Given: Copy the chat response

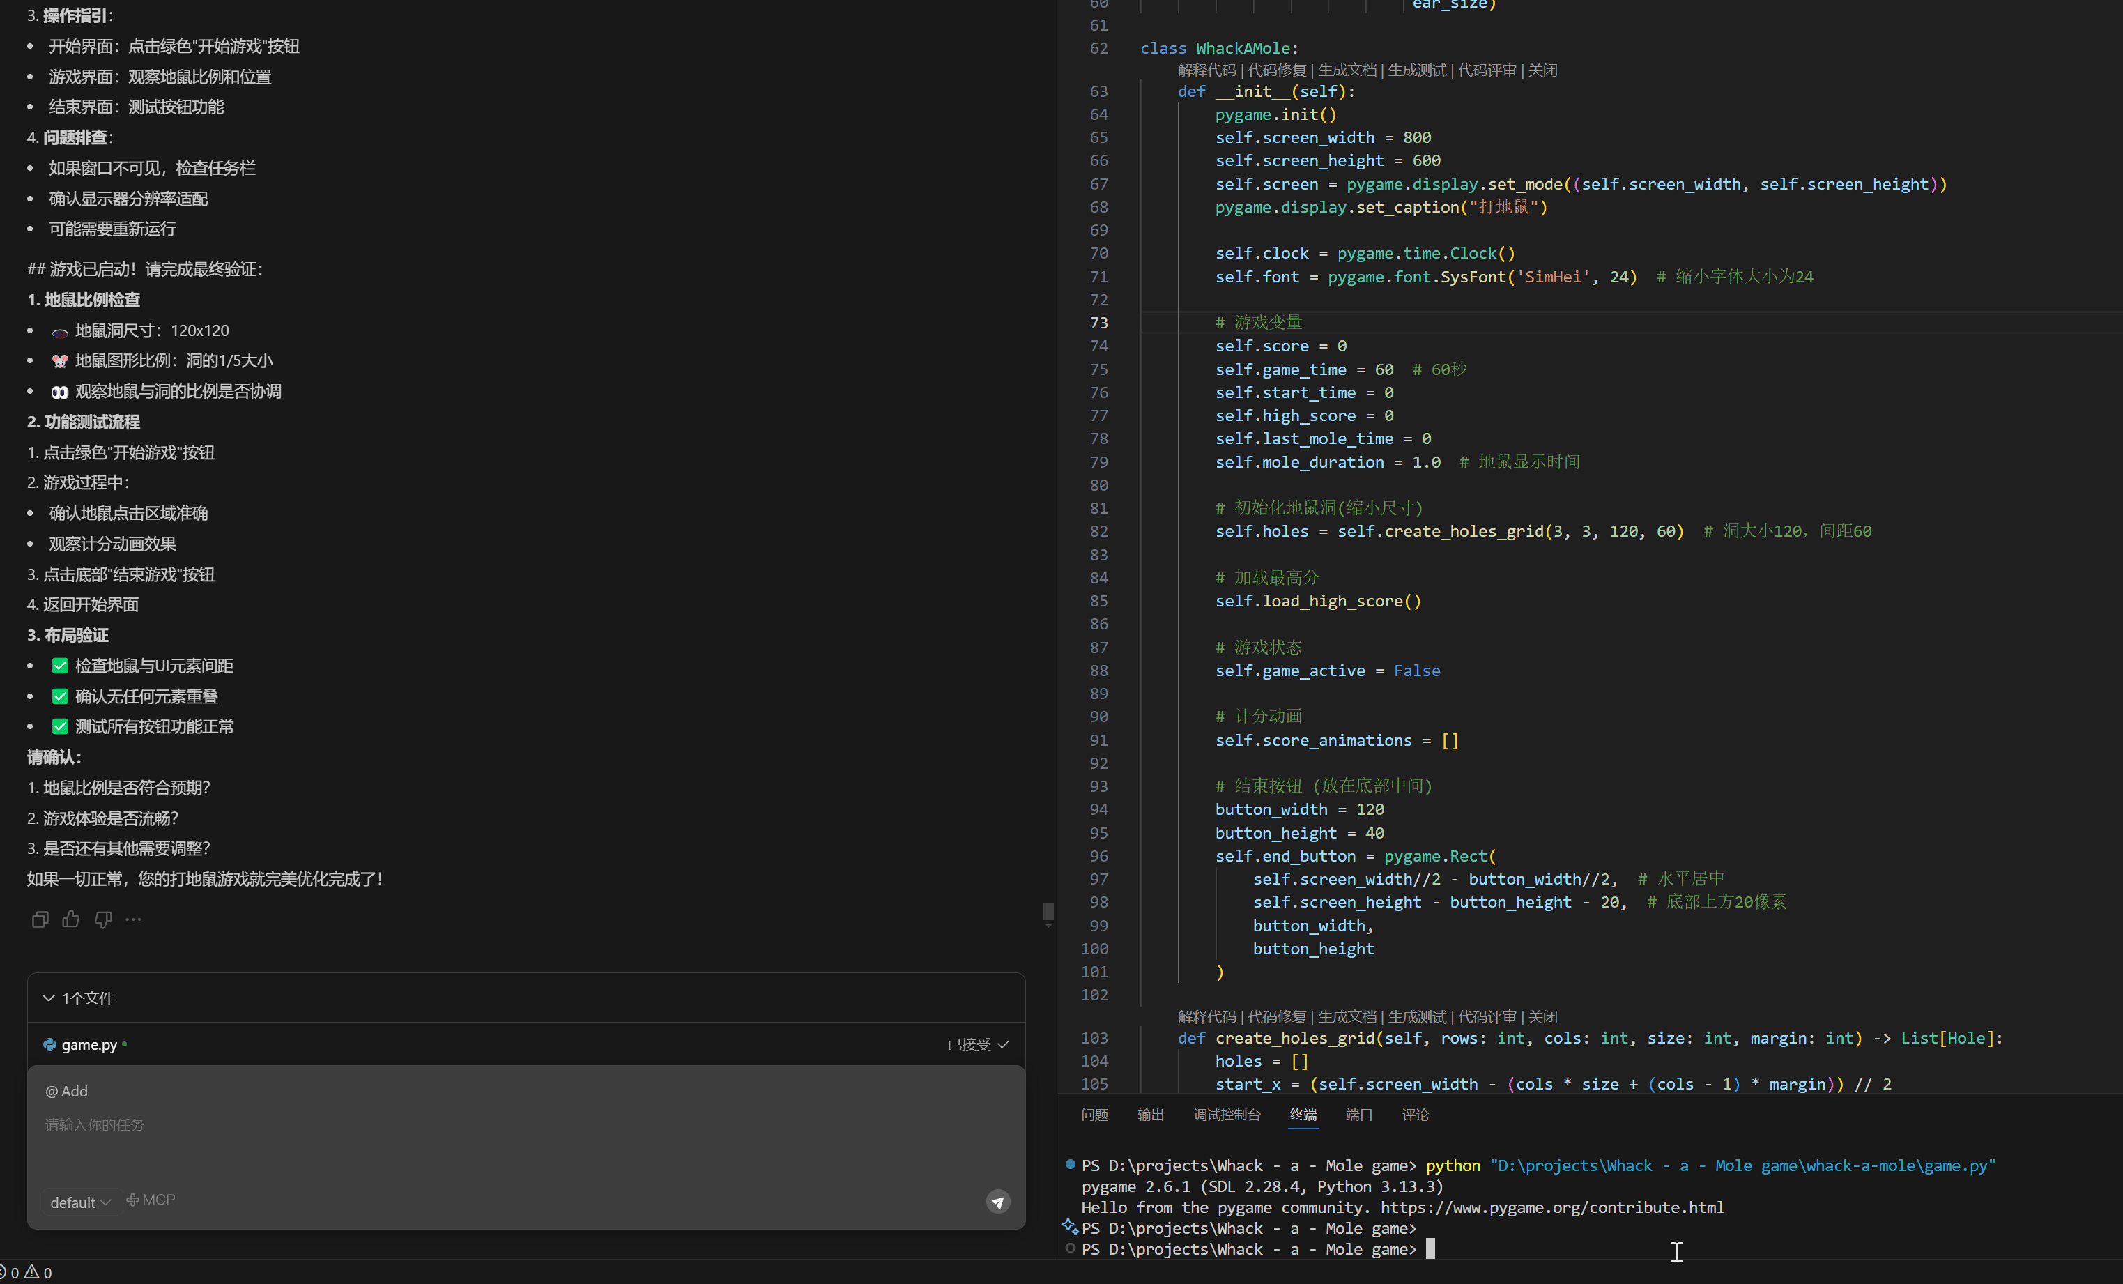Looking at the screenshot, I should click(40, 919).
